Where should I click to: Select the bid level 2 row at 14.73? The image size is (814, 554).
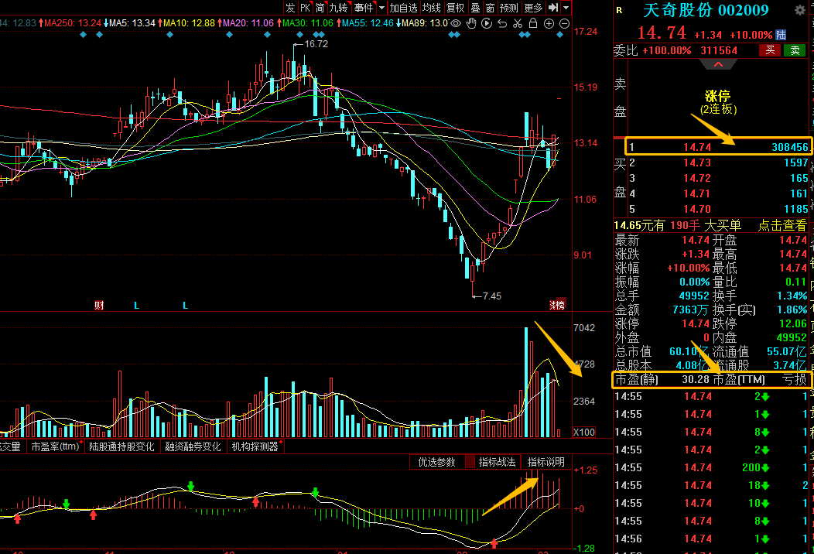(719, 163)
